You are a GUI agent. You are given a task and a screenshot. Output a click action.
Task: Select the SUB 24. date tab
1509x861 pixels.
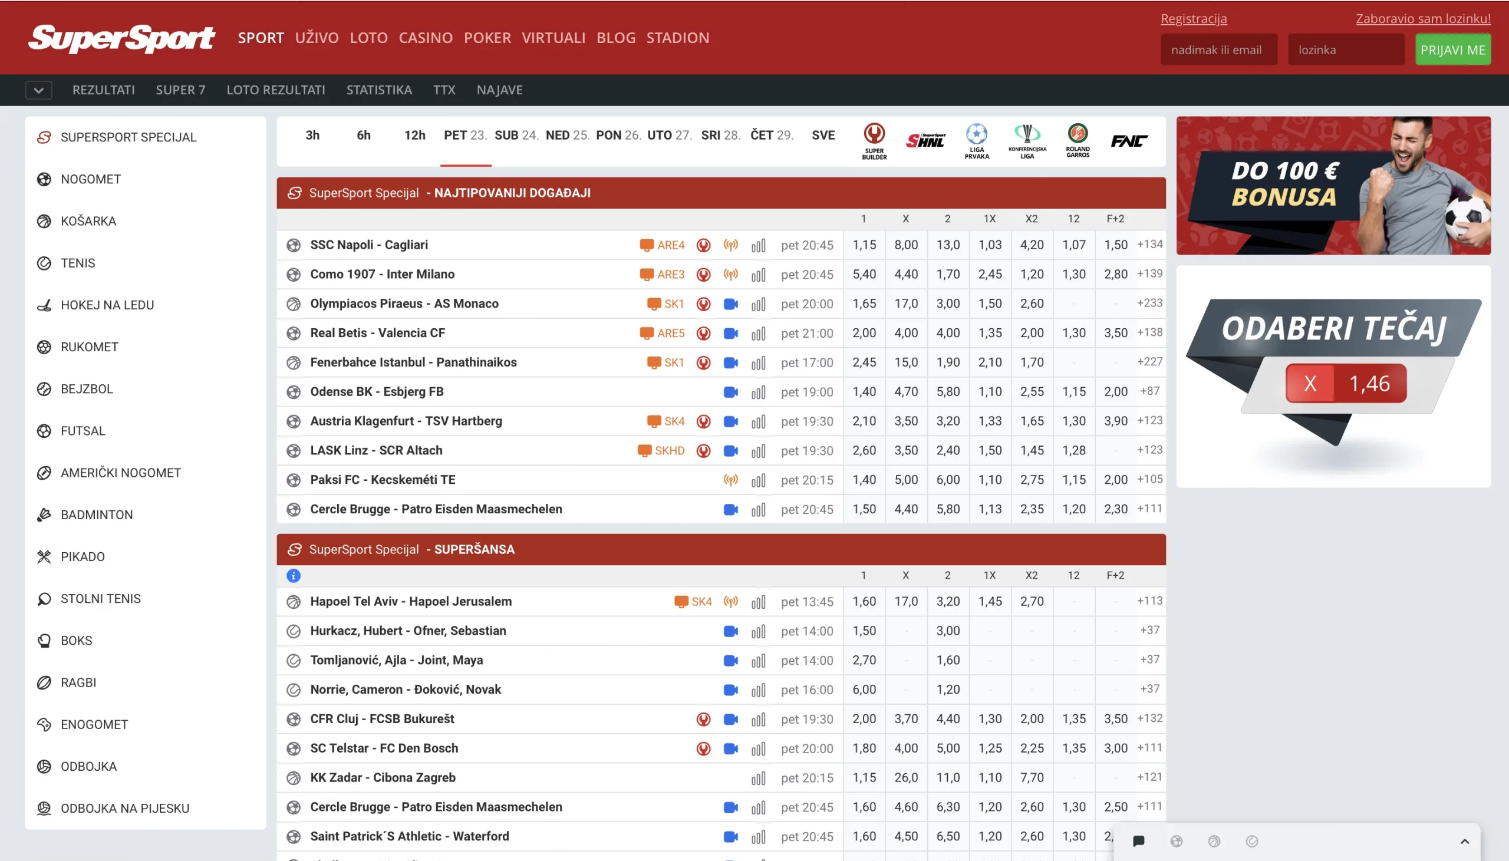coord(516,136)
